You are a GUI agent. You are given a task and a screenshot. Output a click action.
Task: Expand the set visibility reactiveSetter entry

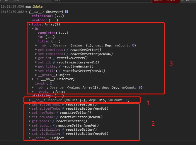[30, 134]
